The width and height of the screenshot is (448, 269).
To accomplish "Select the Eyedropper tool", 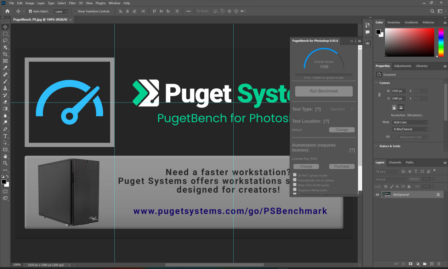I will tap(5, 68).
